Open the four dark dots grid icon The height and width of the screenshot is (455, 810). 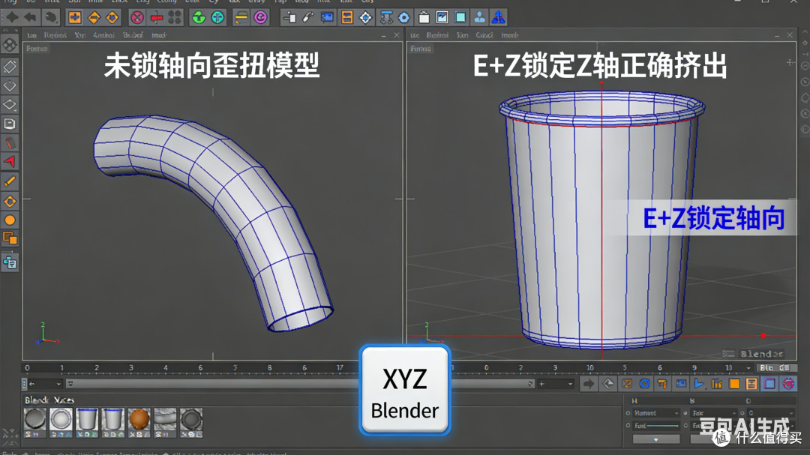coord(175,17)
